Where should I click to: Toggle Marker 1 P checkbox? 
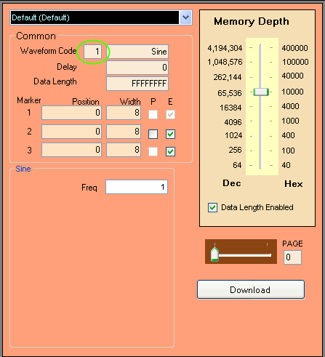pos(153,114)
